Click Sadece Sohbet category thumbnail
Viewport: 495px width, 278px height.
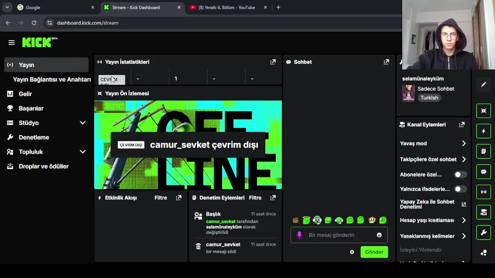(408, 93)
